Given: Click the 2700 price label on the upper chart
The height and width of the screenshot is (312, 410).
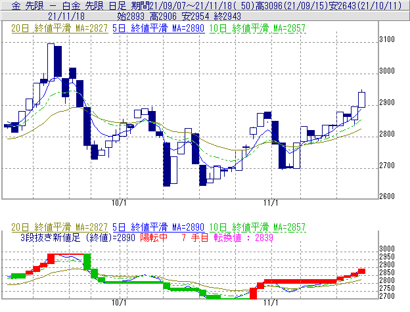Looking at the screenshot, I should [x=387, y=166].
